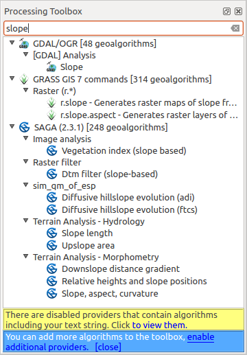Click the GRASS icon next to r.slope.aspect
This screenshot has height=355, width=247.
pos(51,115)
